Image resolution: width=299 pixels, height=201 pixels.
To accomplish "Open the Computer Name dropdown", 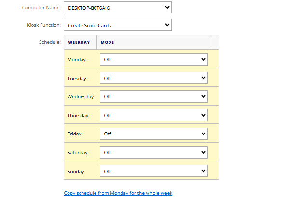I will (118, 7).
